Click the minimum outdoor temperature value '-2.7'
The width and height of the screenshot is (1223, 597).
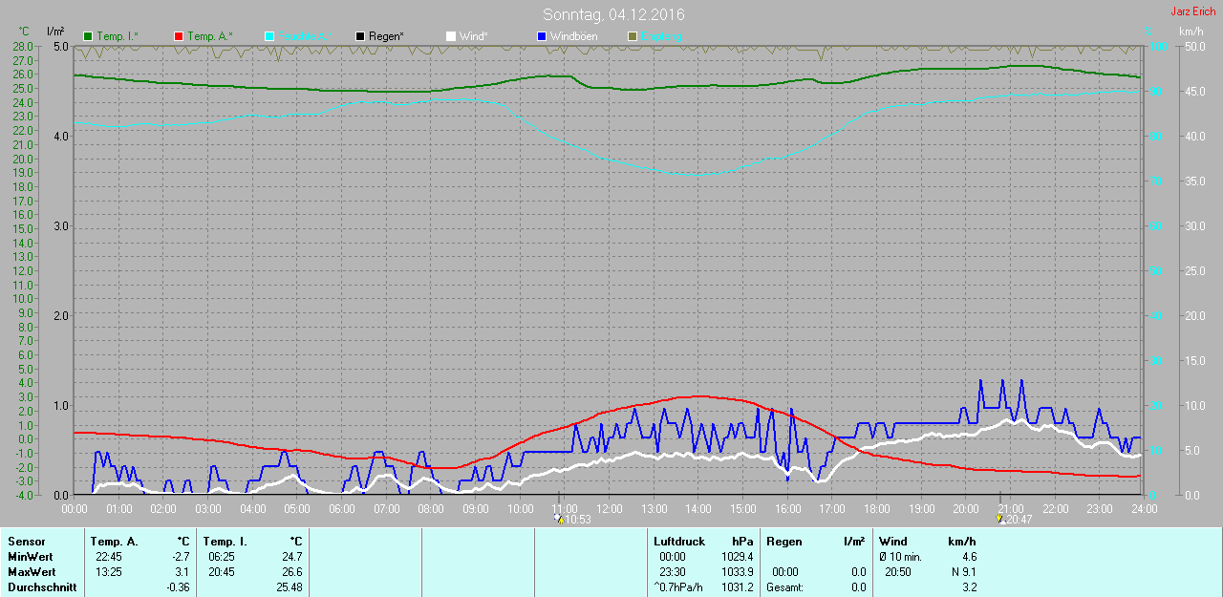182,556
